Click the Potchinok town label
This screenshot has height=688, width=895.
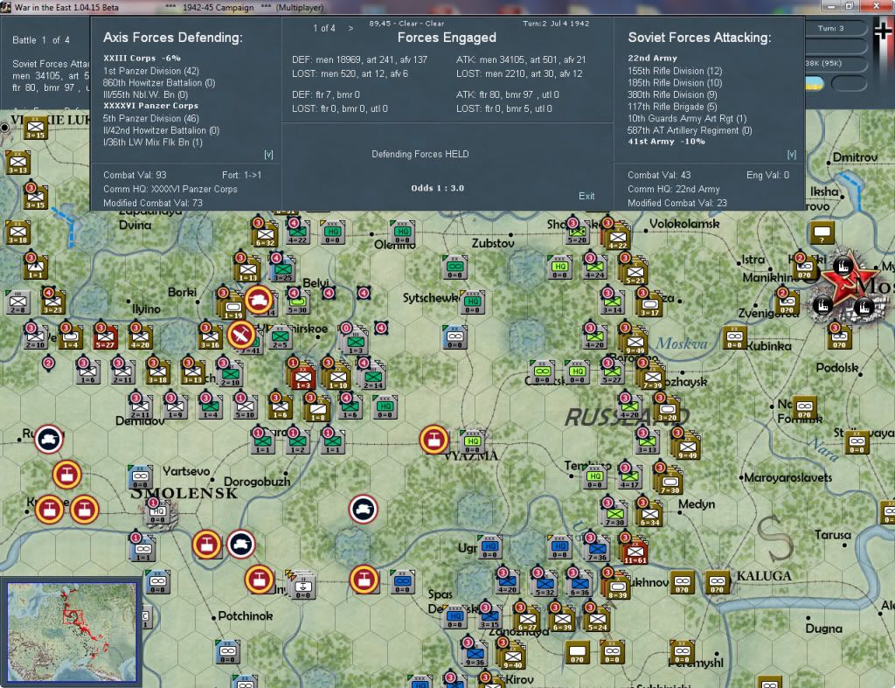pos(246,616)
